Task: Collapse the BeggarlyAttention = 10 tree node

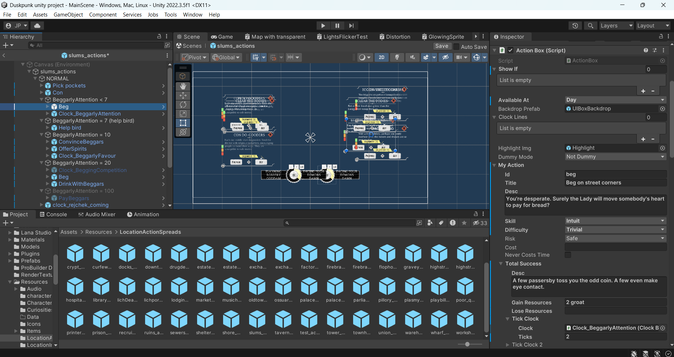Action: (x=41, y=135)
